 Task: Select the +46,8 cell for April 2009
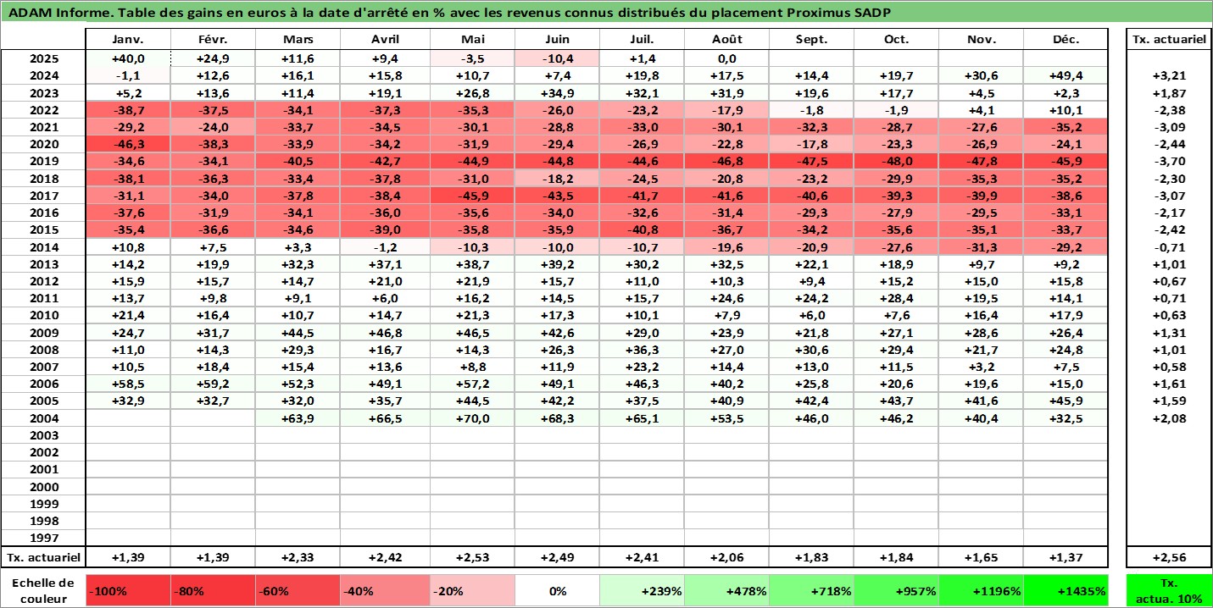coord(386,333)
